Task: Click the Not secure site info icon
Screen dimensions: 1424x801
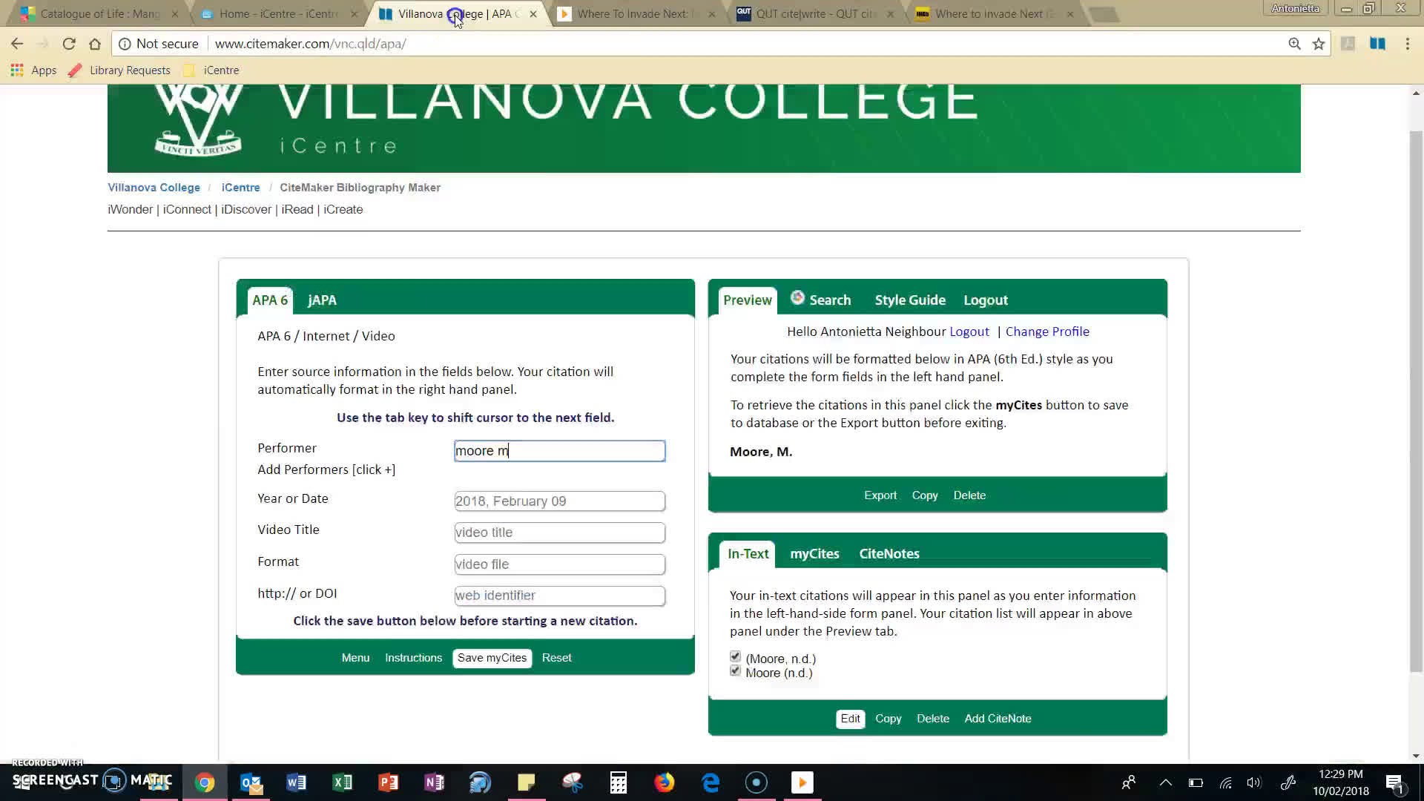Action: coord(125,44)
